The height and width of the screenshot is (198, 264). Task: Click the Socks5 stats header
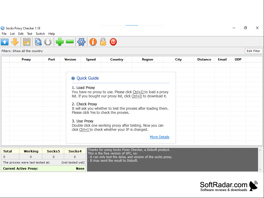pos(53,151)
